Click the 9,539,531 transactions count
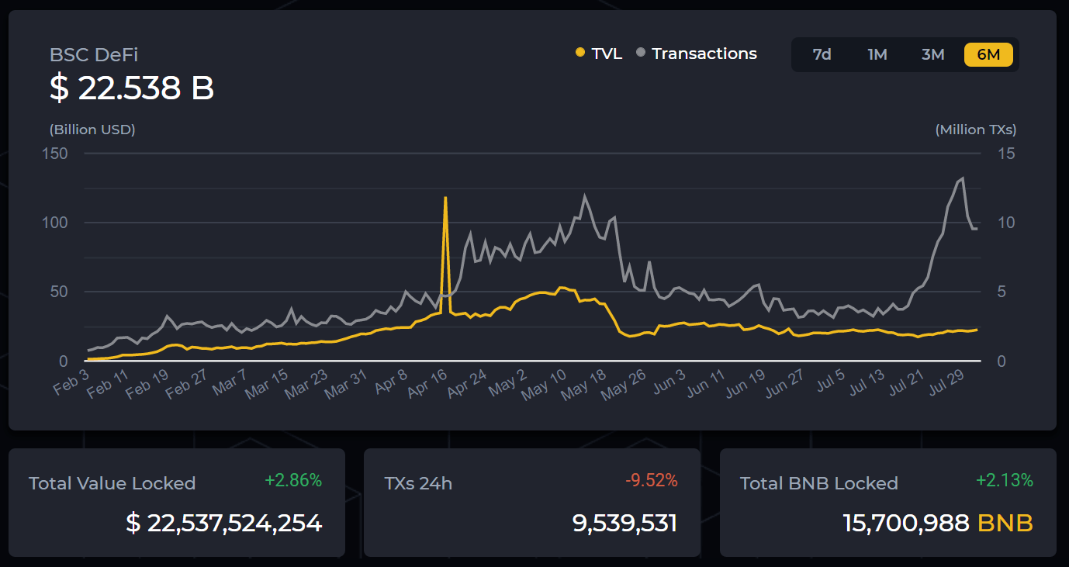 pos(625,524)
